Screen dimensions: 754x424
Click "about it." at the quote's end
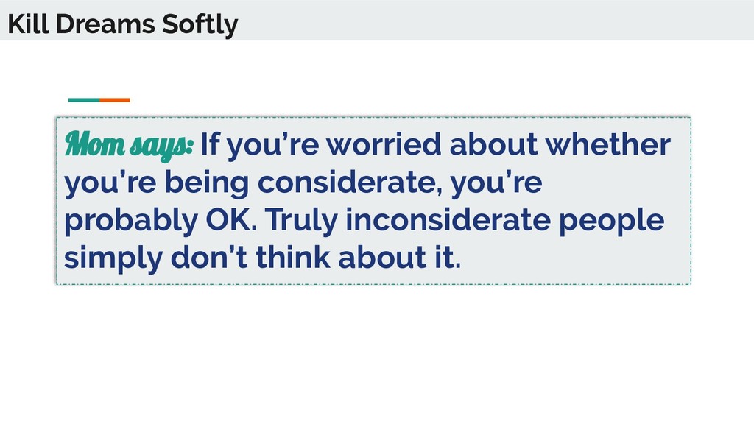tap(400, 257)
